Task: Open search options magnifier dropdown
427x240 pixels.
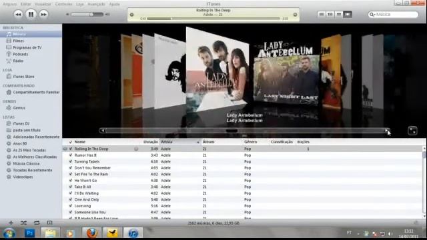Action: click(372, 15)
